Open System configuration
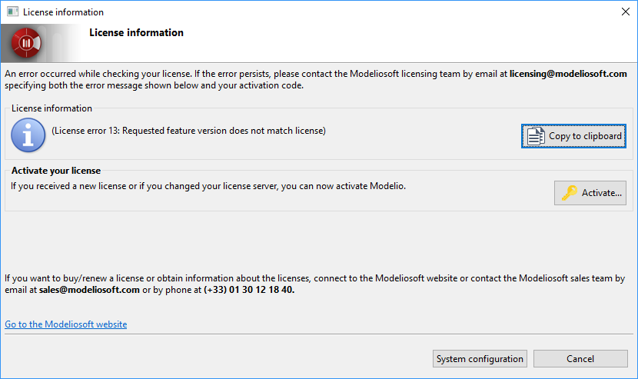 point(480,359)
